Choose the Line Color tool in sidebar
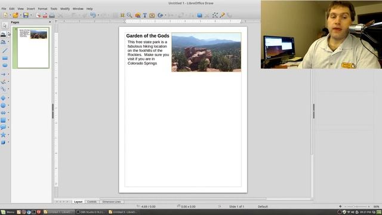 pyautogui.click(x=3, y=34)
